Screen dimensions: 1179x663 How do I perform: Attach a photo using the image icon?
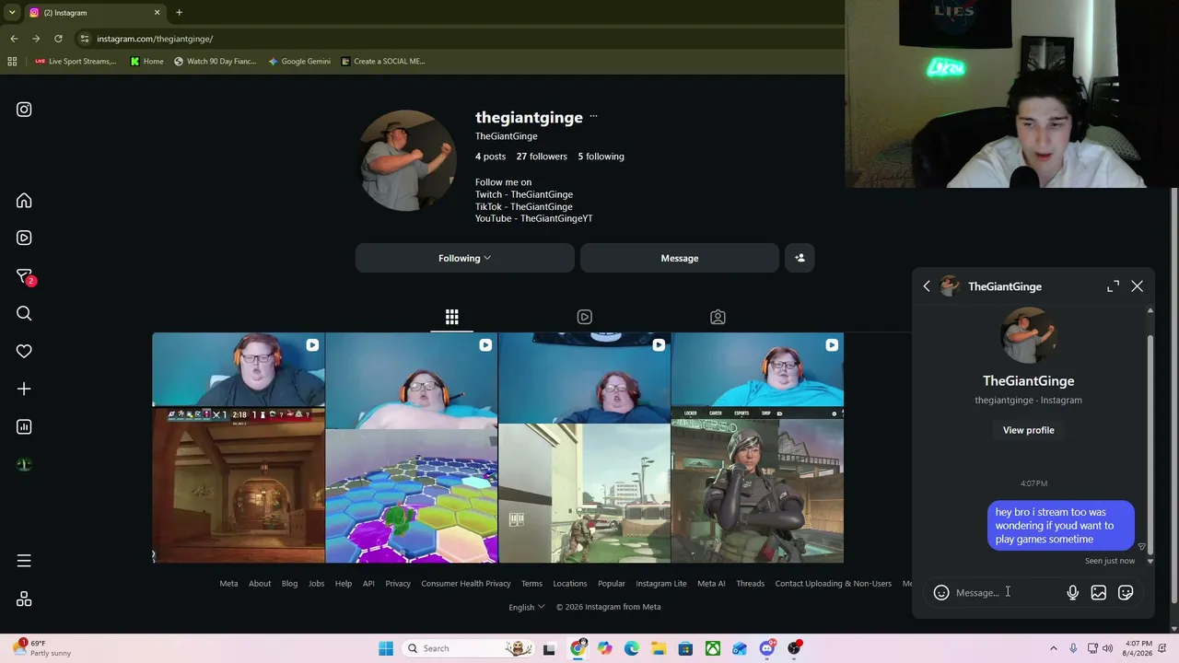pos(1099,593)
